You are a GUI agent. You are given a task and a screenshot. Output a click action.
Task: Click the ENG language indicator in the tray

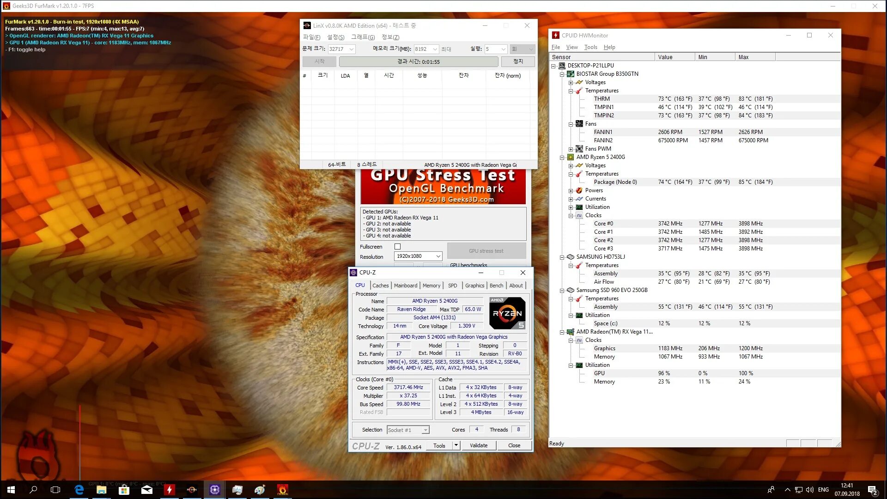coord(823,490)
